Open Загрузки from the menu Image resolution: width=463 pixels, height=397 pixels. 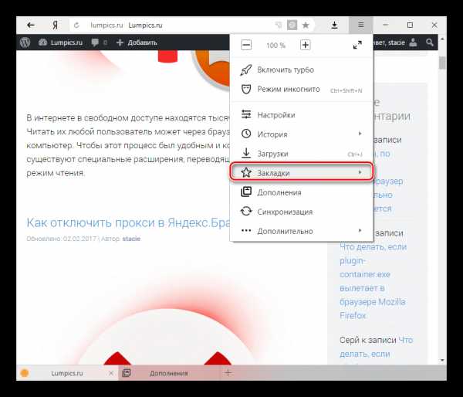pos(302,154)
